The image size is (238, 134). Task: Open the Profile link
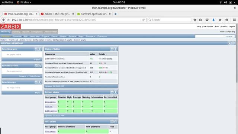pyautogui.click(x=224, y=26)
